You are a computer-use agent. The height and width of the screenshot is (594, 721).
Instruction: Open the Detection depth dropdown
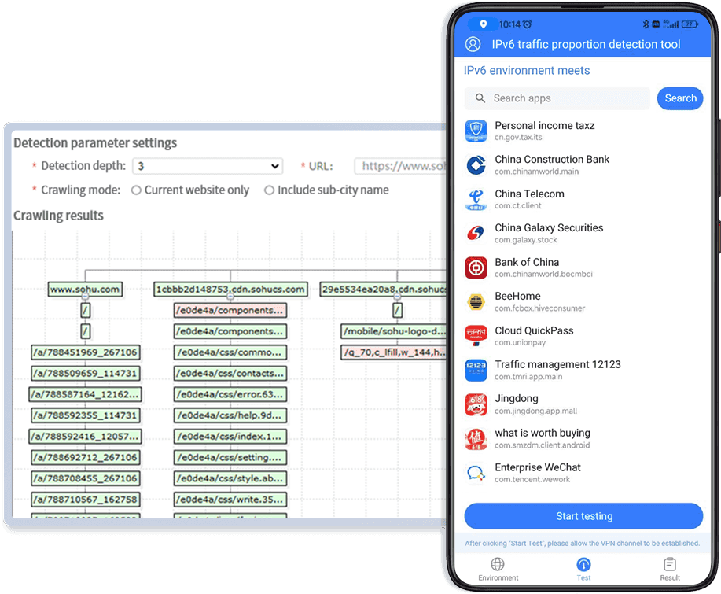(x=208, y=166)
